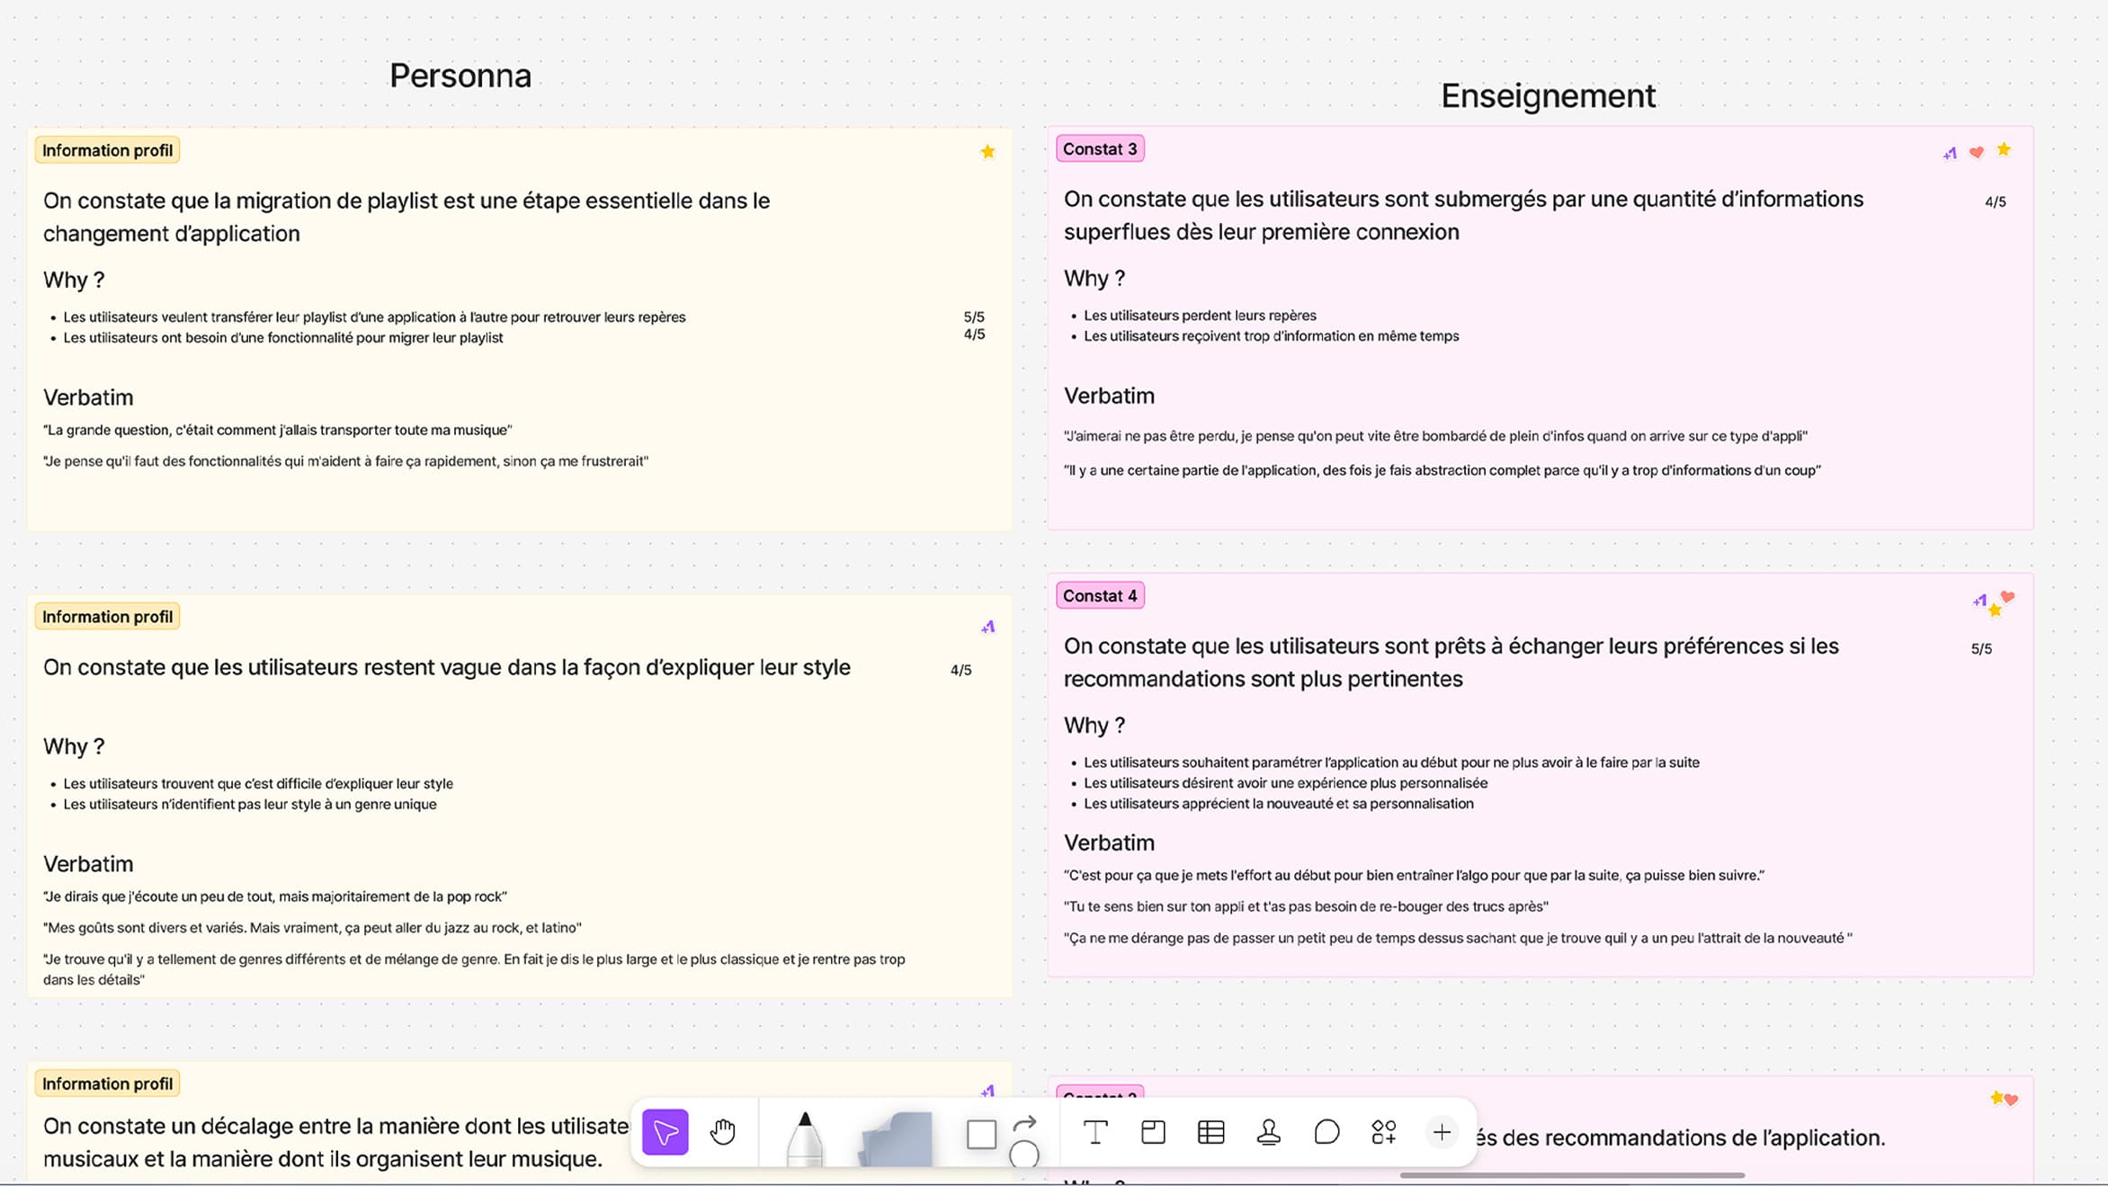This screenshot has width=2108, height=1186.
Task: Activate the Text tool
Action: (x=1094, y=1132)
